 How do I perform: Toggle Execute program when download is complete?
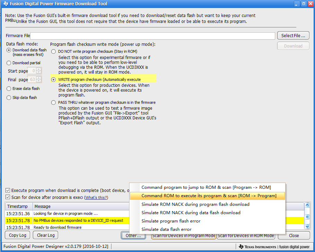click(8, 190)
